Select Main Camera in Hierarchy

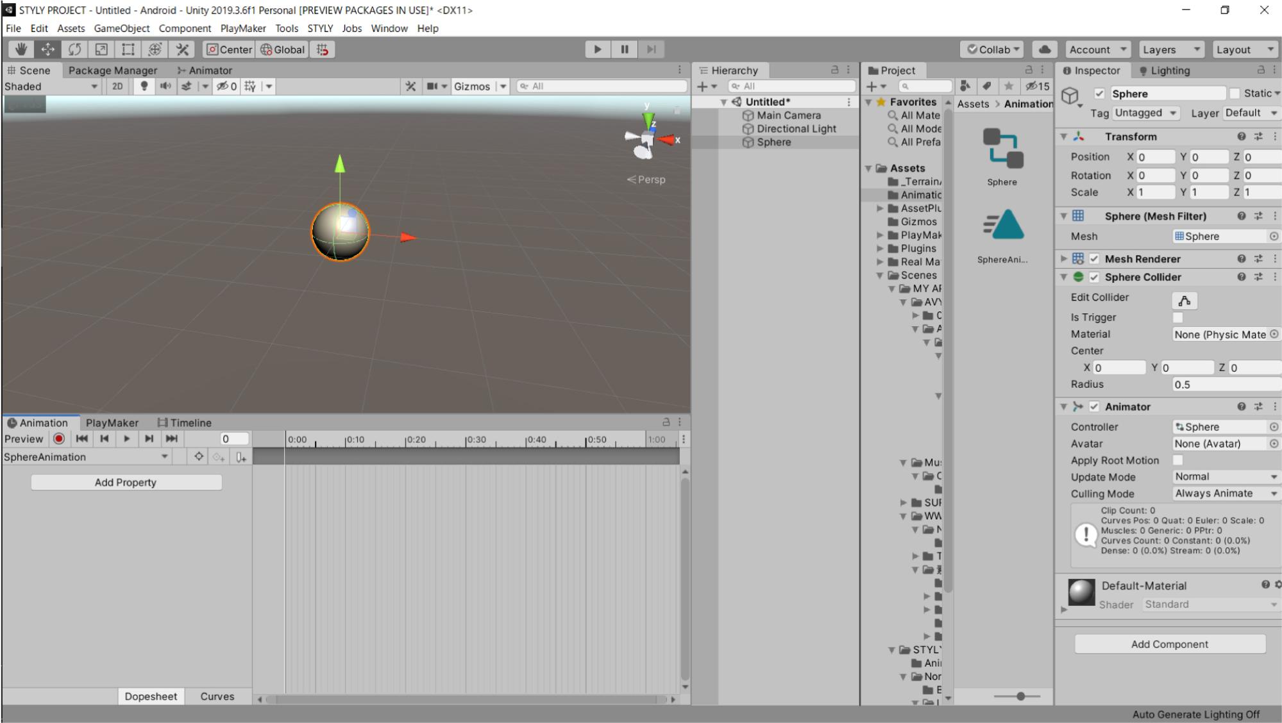coord(789,115)
